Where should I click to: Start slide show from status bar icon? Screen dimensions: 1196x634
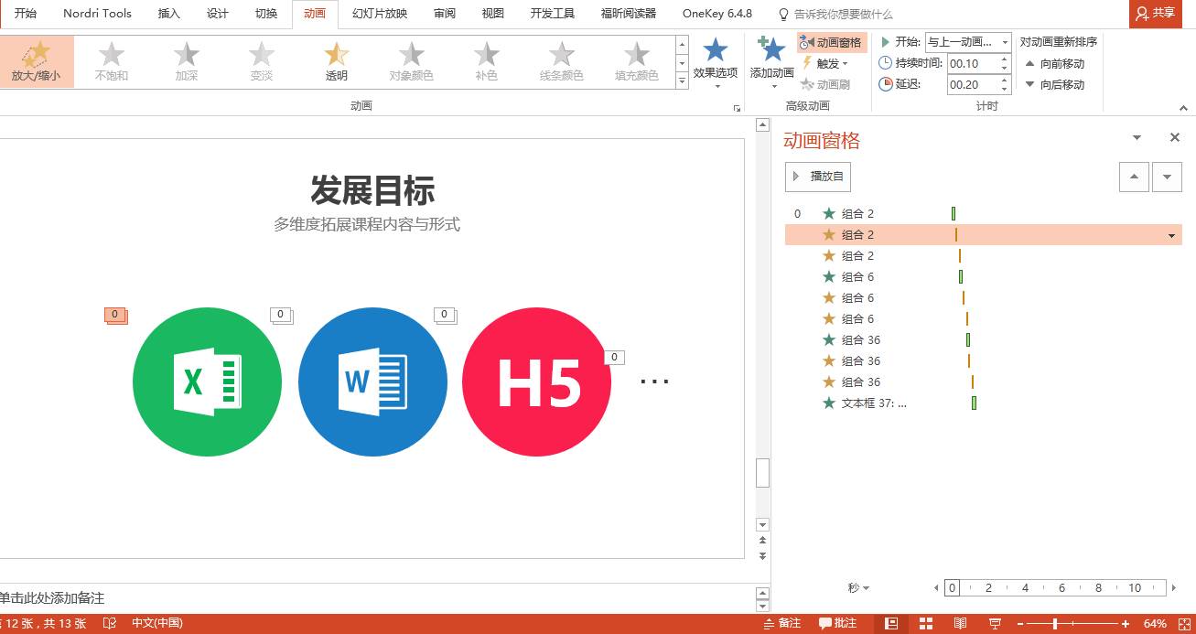pos(995,623)
